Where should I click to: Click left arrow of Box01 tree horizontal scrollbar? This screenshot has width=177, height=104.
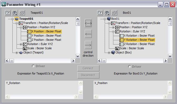[x=99, y=61]
